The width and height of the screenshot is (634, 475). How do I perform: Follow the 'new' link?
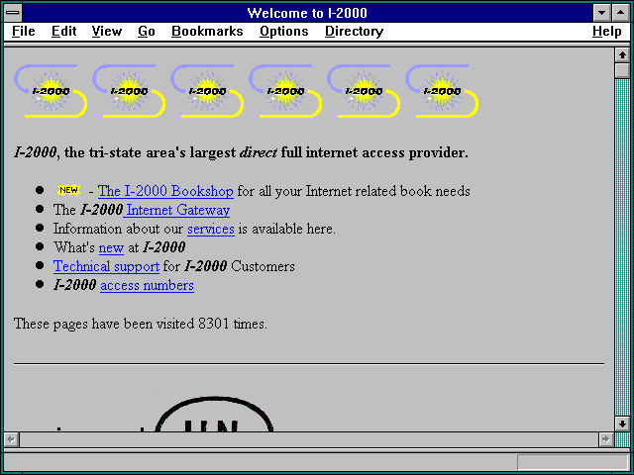[111, 247]
